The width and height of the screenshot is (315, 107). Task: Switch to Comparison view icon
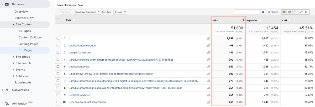point(301,12)
